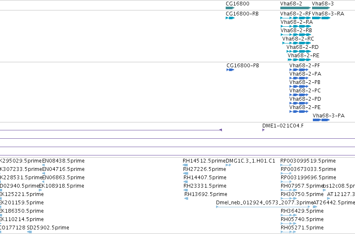355x234 pixels.
Task: Select the Vha68-2-PD protein label
Action: 305,99
